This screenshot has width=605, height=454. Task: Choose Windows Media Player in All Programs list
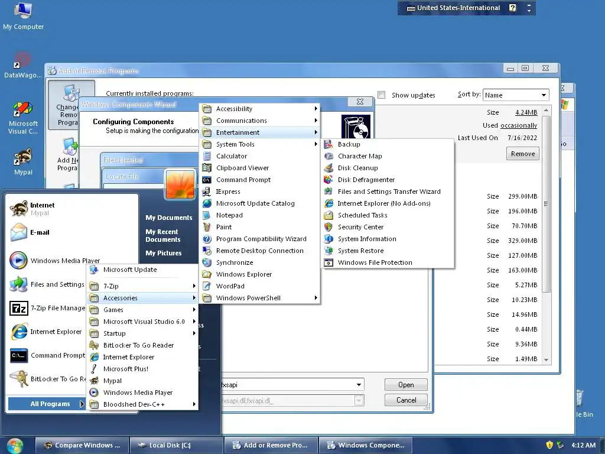click(x=142, y=393)
